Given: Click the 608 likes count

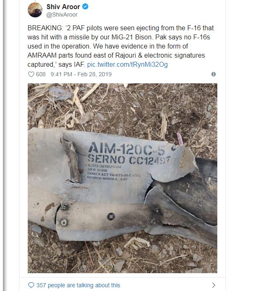Looking at the screenshot, I should [41, 74].
